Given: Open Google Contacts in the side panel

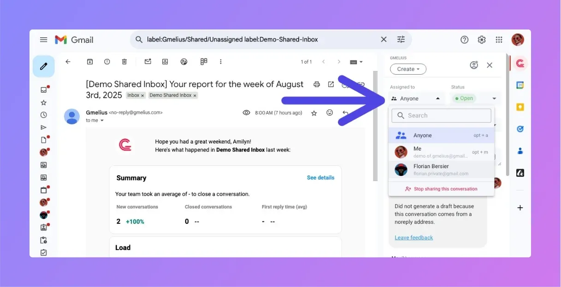Looking at the screenshot, I should click(x=520, y=151).
